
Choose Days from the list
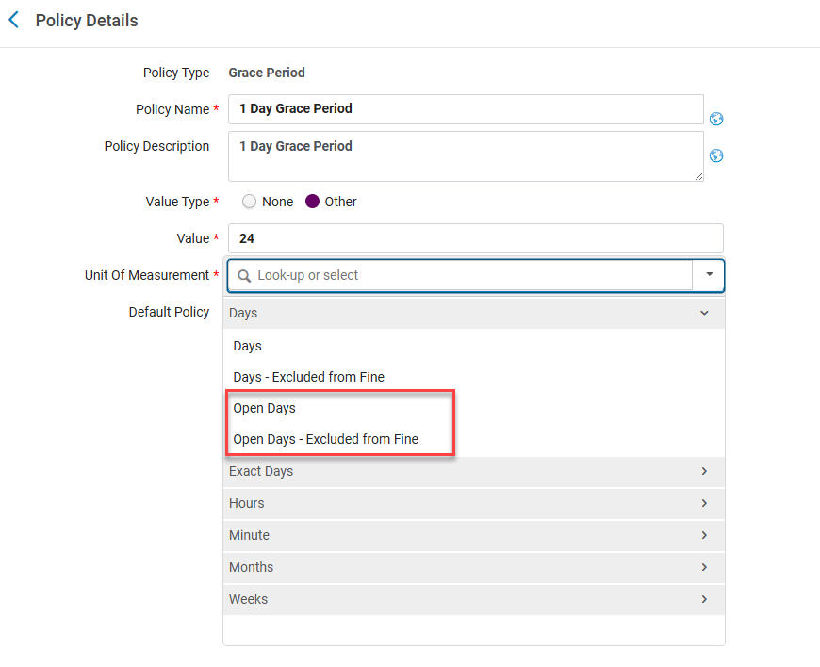tap(248, 346)
